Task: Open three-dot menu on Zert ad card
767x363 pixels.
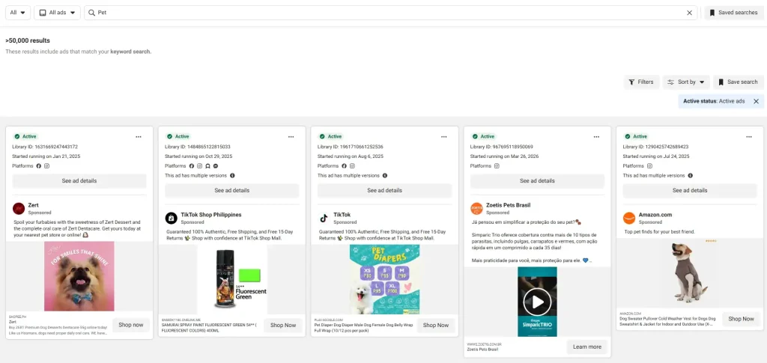Action: tap(139, 137)
